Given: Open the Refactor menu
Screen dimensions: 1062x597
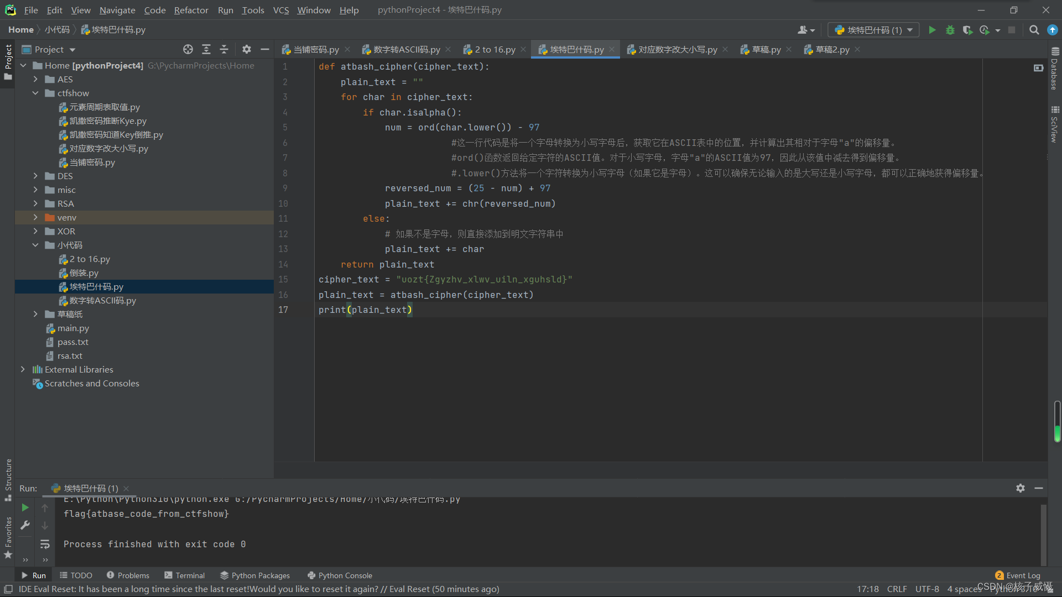Looking at the screenshot, I should (x=191, y=10).
